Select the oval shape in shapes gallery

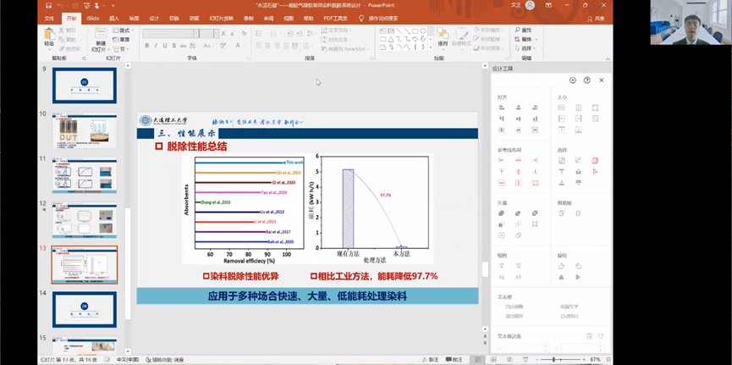(423, 30)
